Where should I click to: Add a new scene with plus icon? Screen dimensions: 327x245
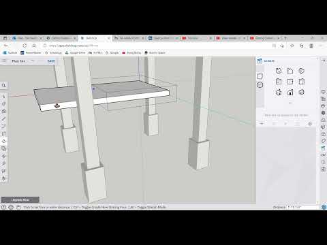pyautogui.click(x=262, y=124)
